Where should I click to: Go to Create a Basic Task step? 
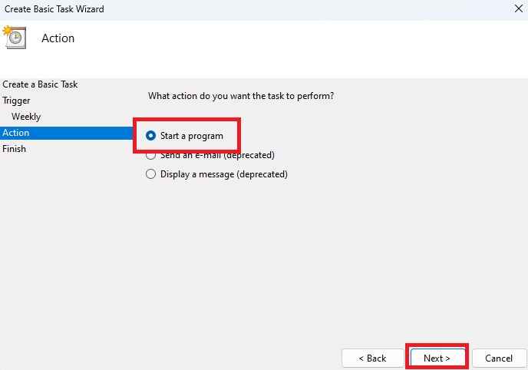pos(40,84)
